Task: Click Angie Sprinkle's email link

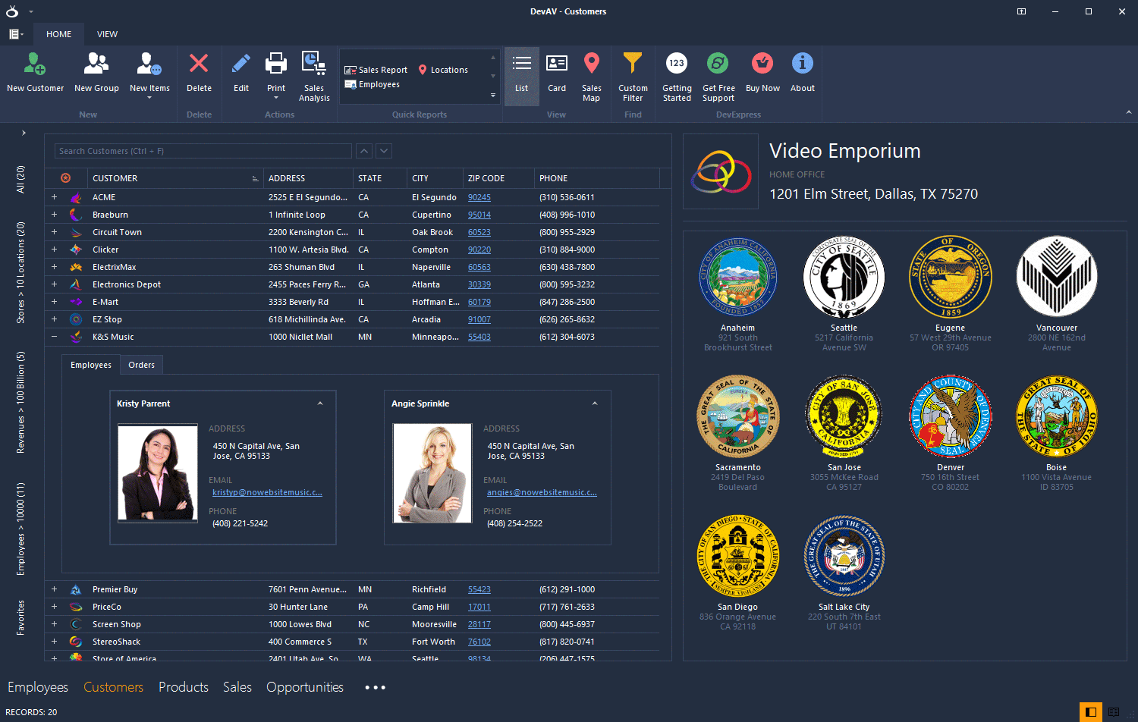Action: click(x=541, y=491)
